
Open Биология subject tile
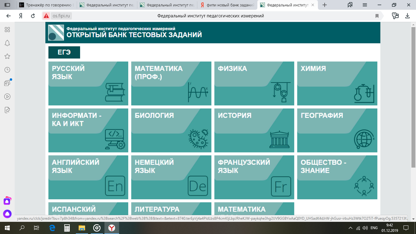pyautogui.click(x=171, y=130)
